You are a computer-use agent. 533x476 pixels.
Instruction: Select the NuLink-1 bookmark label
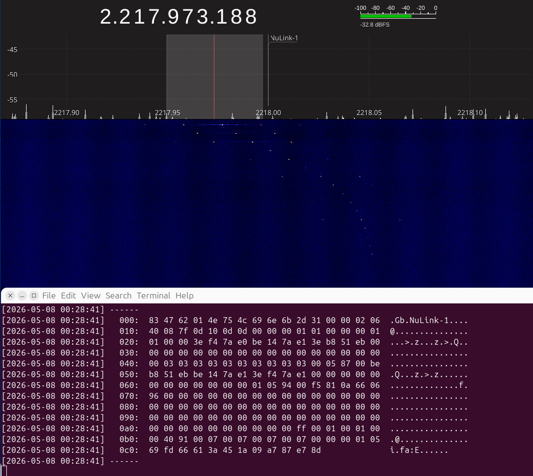tap(284, 38)
